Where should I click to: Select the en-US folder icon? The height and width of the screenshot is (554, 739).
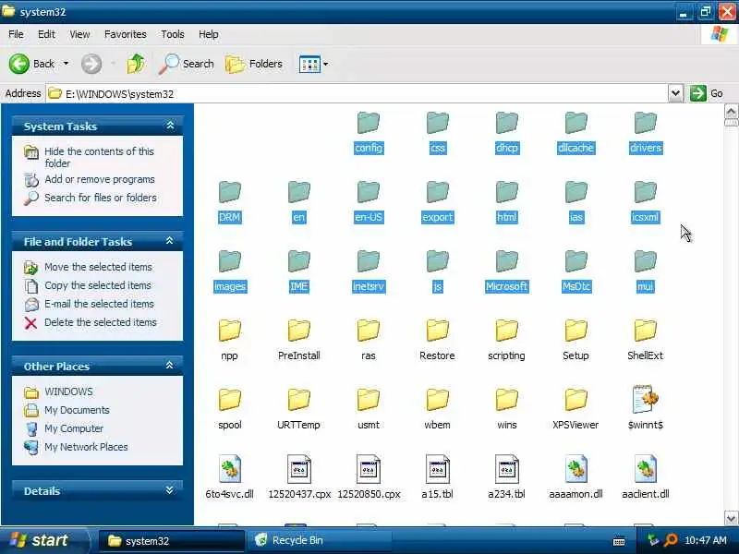(368, 192)
